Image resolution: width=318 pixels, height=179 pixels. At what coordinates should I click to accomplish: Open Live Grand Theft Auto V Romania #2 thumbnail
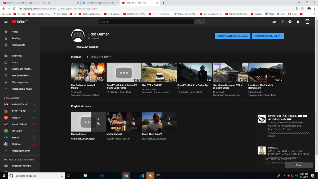266,72
